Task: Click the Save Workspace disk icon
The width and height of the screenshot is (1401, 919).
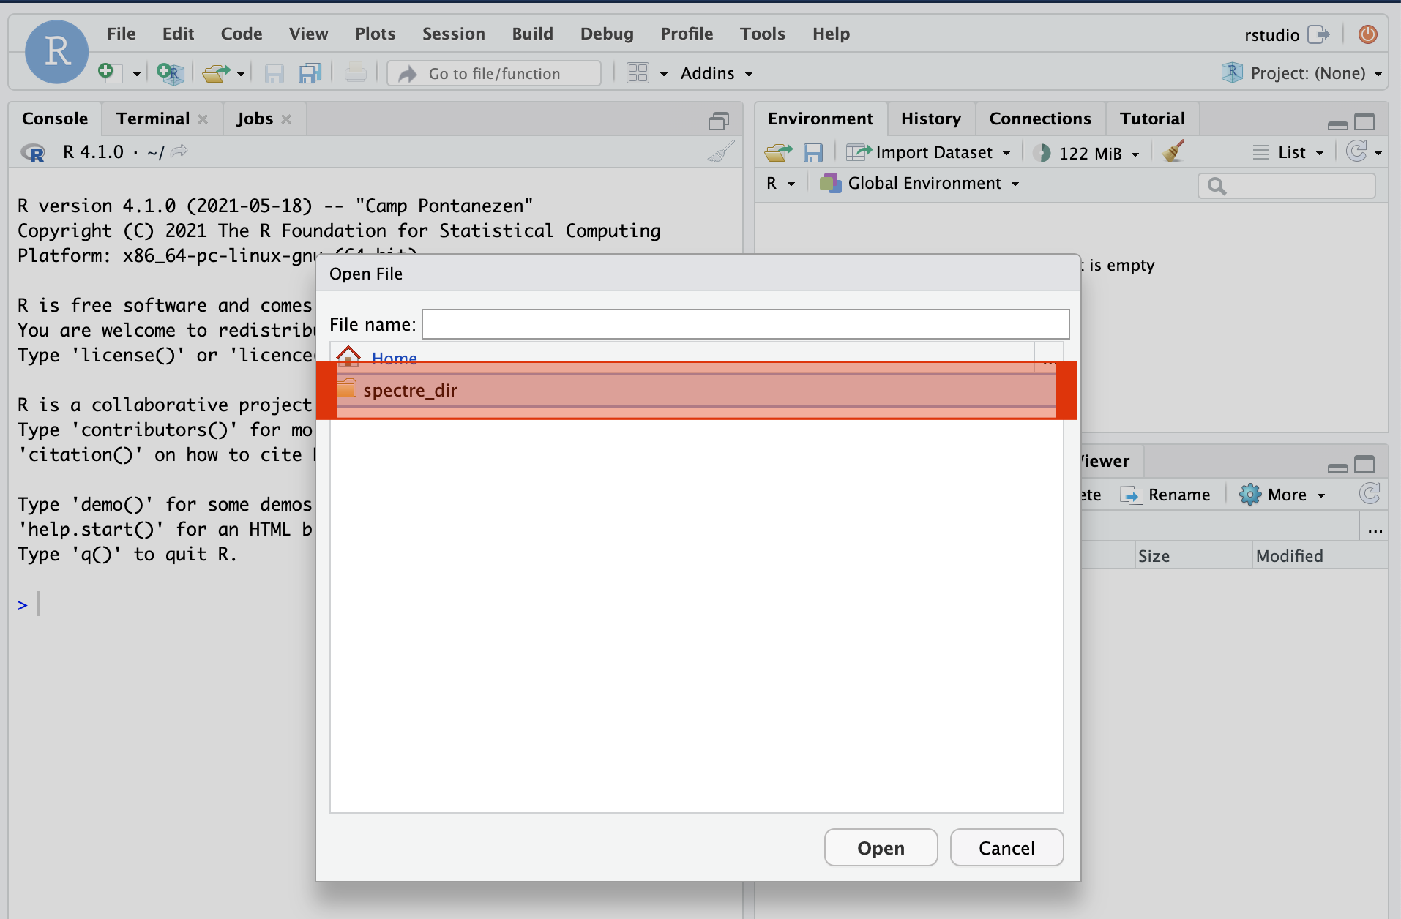Action: point(812,152)
